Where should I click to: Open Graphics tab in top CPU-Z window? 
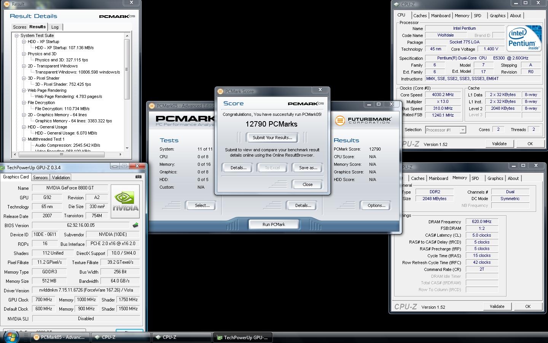coord(497,16)
